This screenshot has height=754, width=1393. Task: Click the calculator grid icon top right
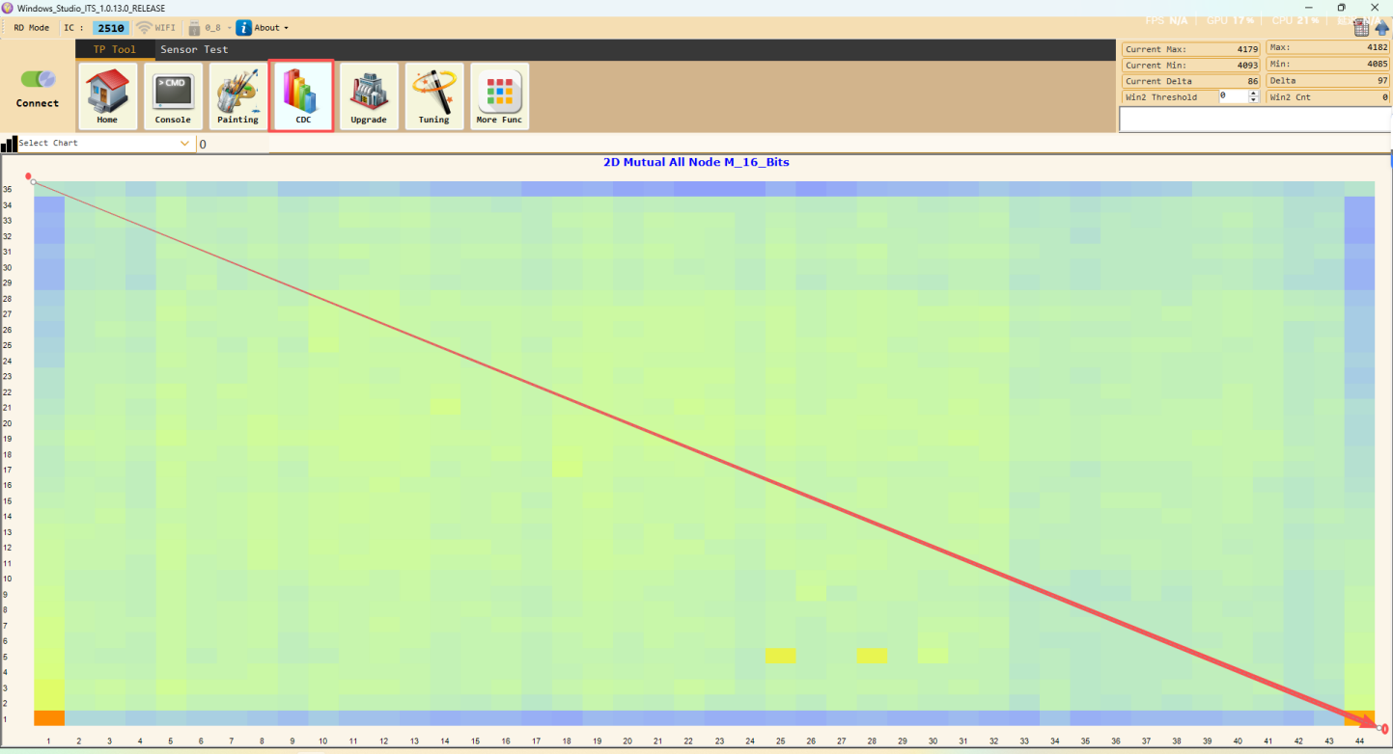[x=1361, y=28]
